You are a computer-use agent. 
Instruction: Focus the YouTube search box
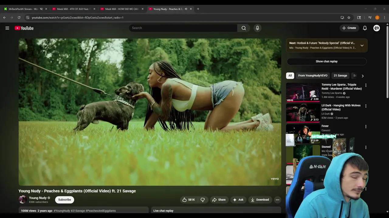[x=183, y=28]
